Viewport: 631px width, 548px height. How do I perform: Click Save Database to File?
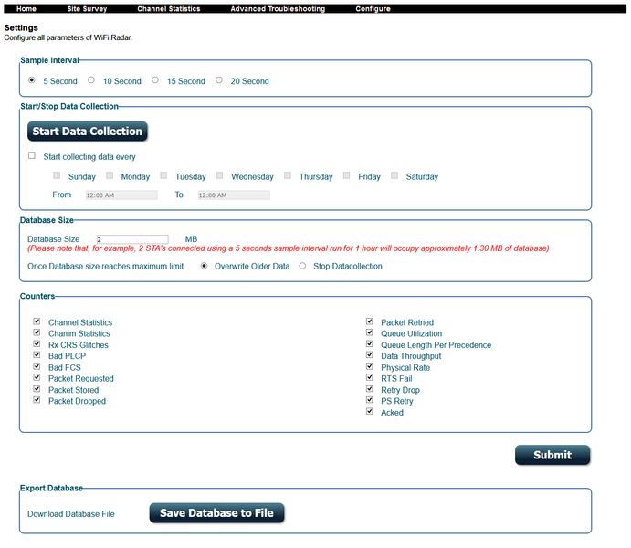(216, 513)
